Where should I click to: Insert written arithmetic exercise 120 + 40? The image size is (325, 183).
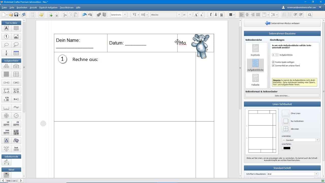pyautogui.click(x=7, y=99)
